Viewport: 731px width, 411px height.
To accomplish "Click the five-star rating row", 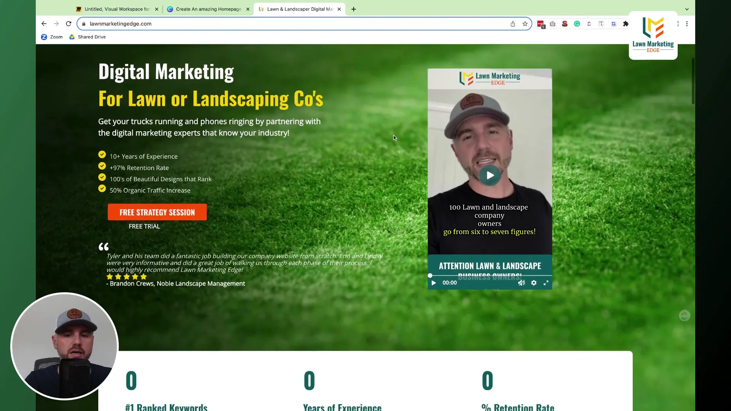I will point(126,277).
